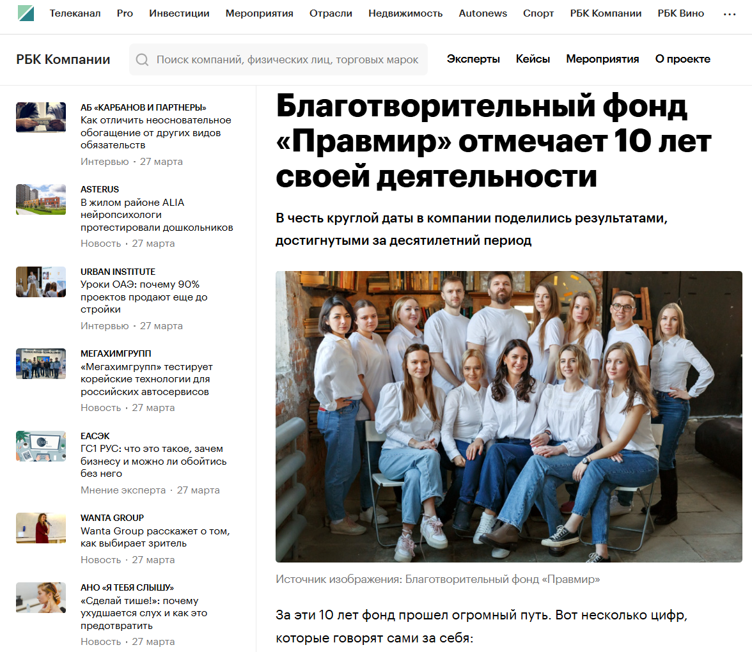This screenshot has height=652, width=752.
Task: Open the ASTERUS article thumbnail
Action: [x=41, y=199]
